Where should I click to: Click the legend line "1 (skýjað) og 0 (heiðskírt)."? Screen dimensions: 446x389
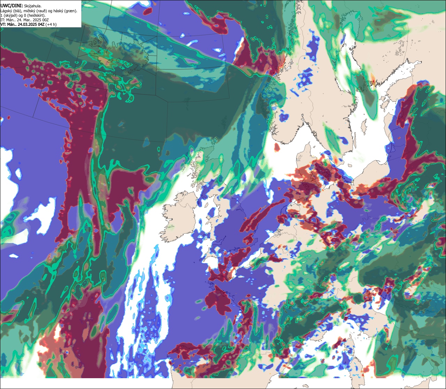coord(23,16)
